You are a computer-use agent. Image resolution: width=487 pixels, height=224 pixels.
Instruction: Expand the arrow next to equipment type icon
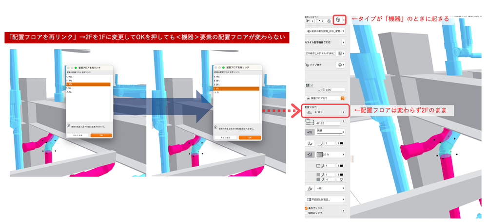[x=344, y=19]
